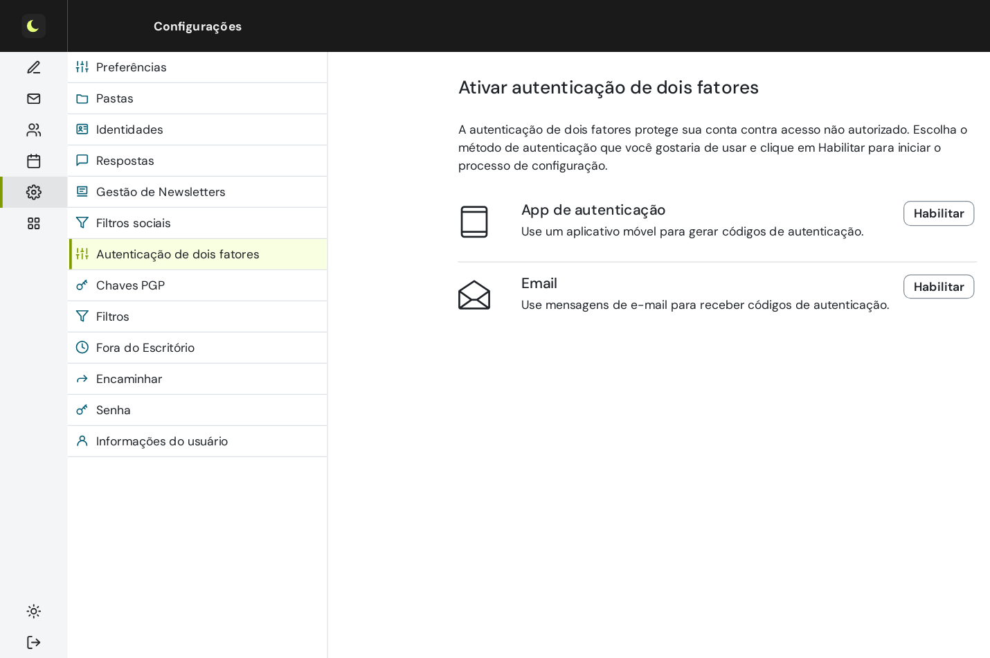Click the Filtros sociais funnel icon
The image size is (990, 658).
(x=82, y=223)
